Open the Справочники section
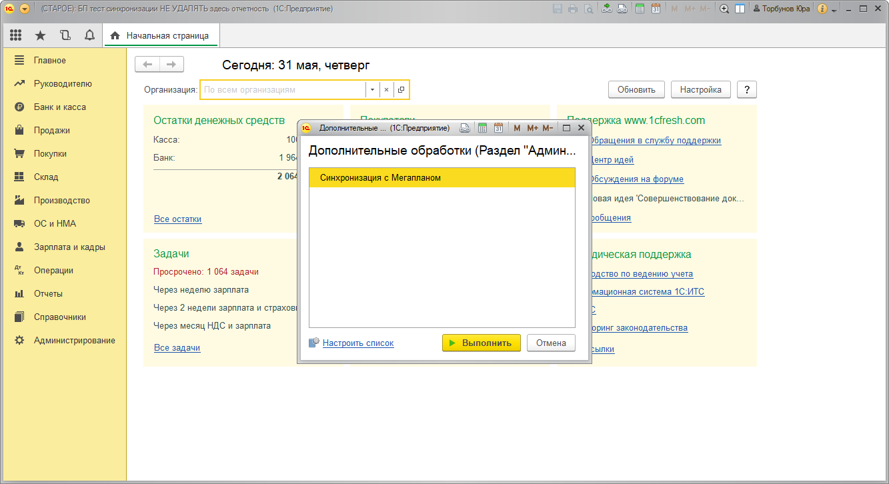This screenshot has width=889, height=484. point(60,317)
